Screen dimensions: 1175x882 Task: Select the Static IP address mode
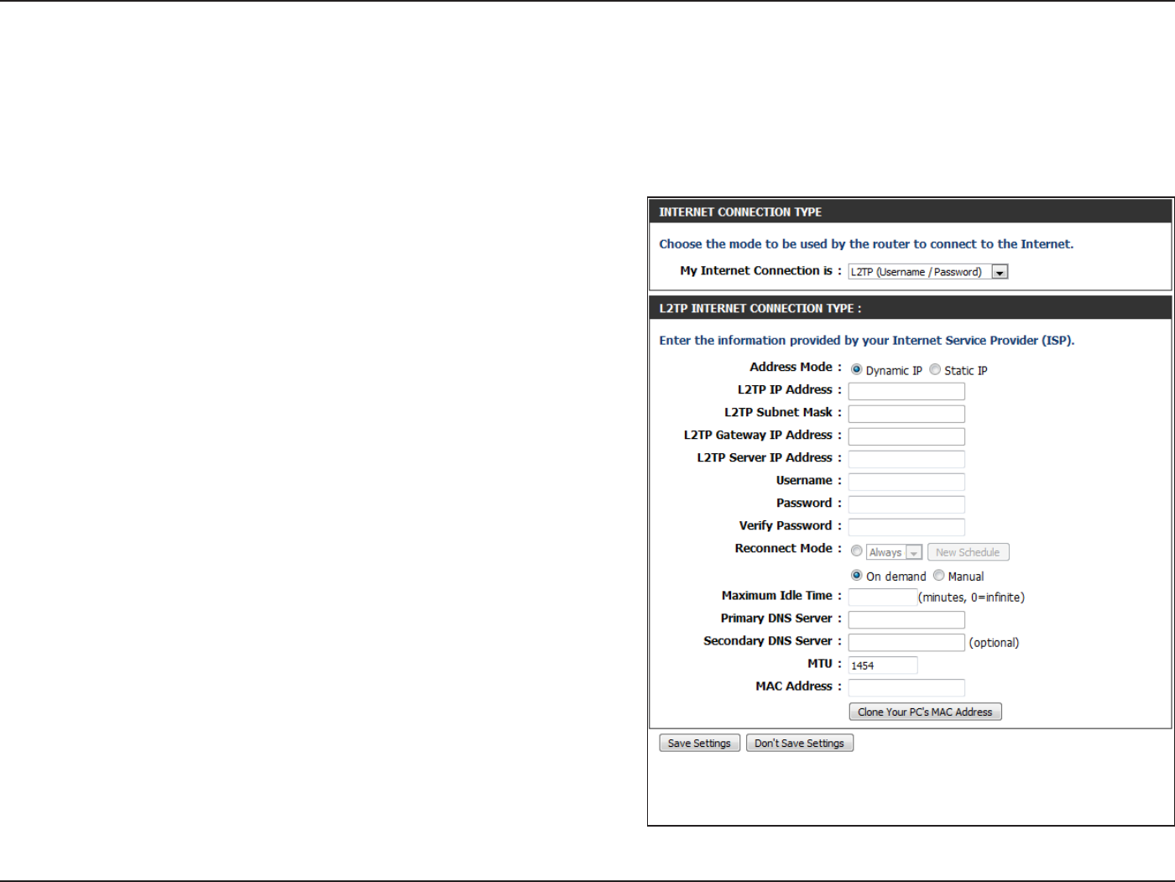click(x=935, y=370)
